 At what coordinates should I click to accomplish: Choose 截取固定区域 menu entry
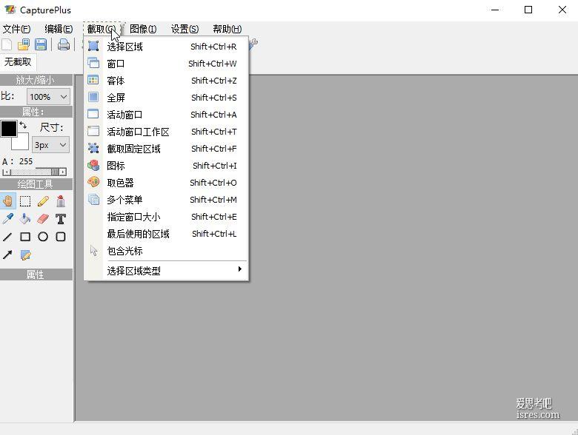(x=166, y=149)
